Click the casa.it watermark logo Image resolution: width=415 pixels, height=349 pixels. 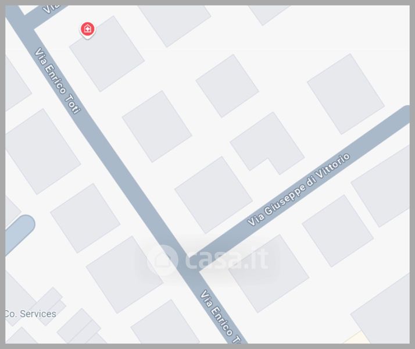(208, 259)
